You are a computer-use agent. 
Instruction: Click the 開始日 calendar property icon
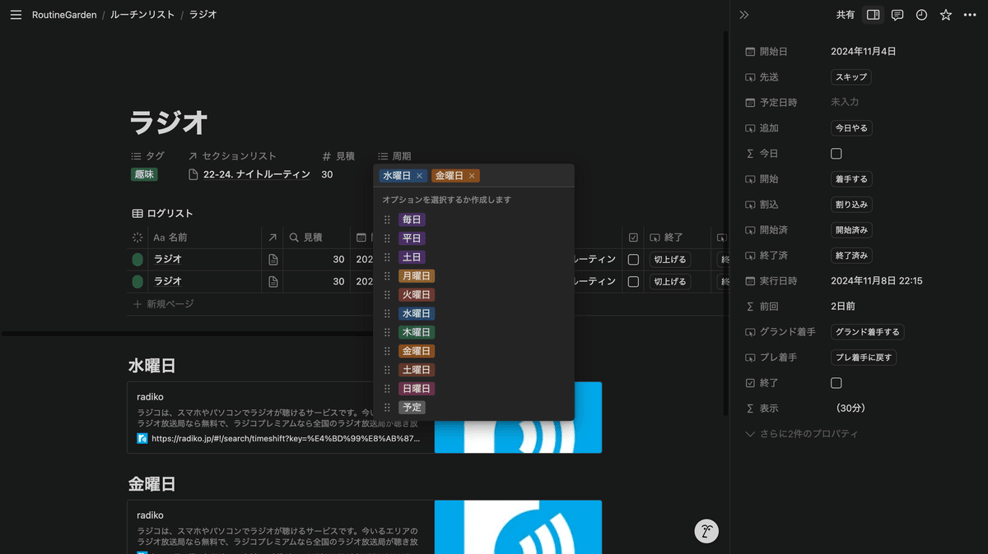coord(750,52)
